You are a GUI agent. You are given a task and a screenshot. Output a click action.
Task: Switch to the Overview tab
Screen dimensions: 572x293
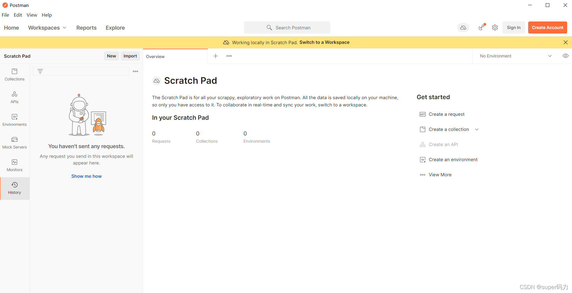click(155, 57)
